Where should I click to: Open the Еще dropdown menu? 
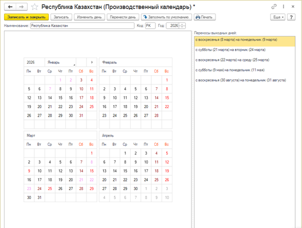tap(278, 17)
